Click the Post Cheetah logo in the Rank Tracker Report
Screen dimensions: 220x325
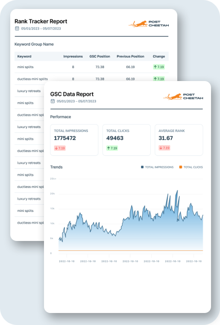[x=149, y=24]
